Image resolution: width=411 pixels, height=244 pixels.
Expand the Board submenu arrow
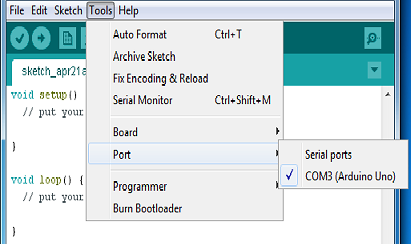277,132
